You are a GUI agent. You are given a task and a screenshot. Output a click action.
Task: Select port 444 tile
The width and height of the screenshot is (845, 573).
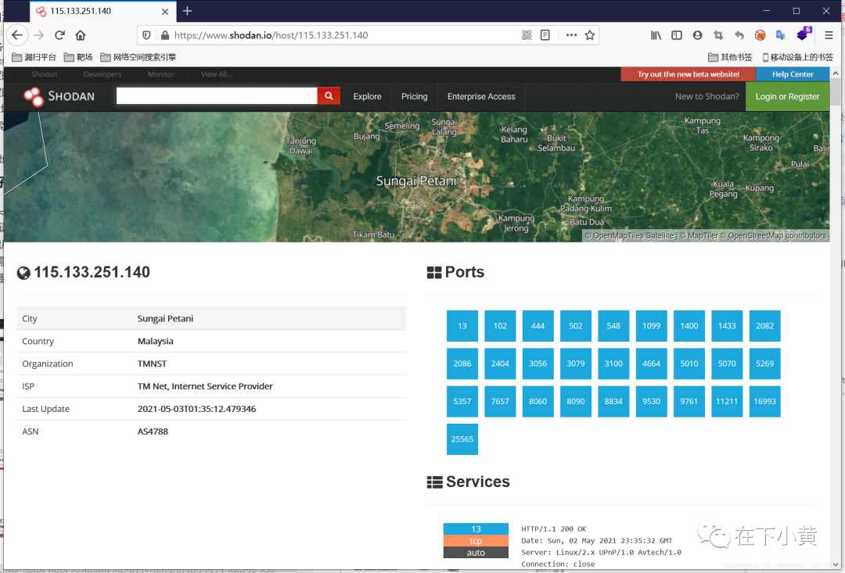538,326
